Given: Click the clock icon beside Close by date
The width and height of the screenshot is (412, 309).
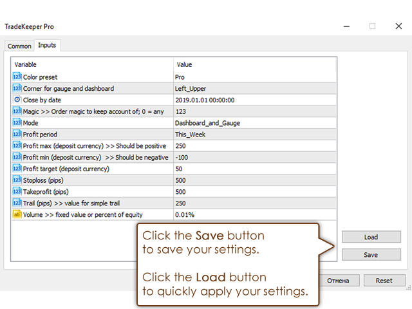Looking at the screenshot, I should [17, 100].
